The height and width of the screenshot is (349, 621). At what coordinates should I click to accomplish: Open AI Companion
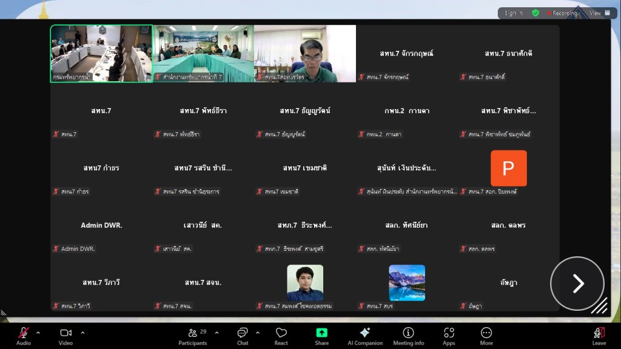[365, 336]
